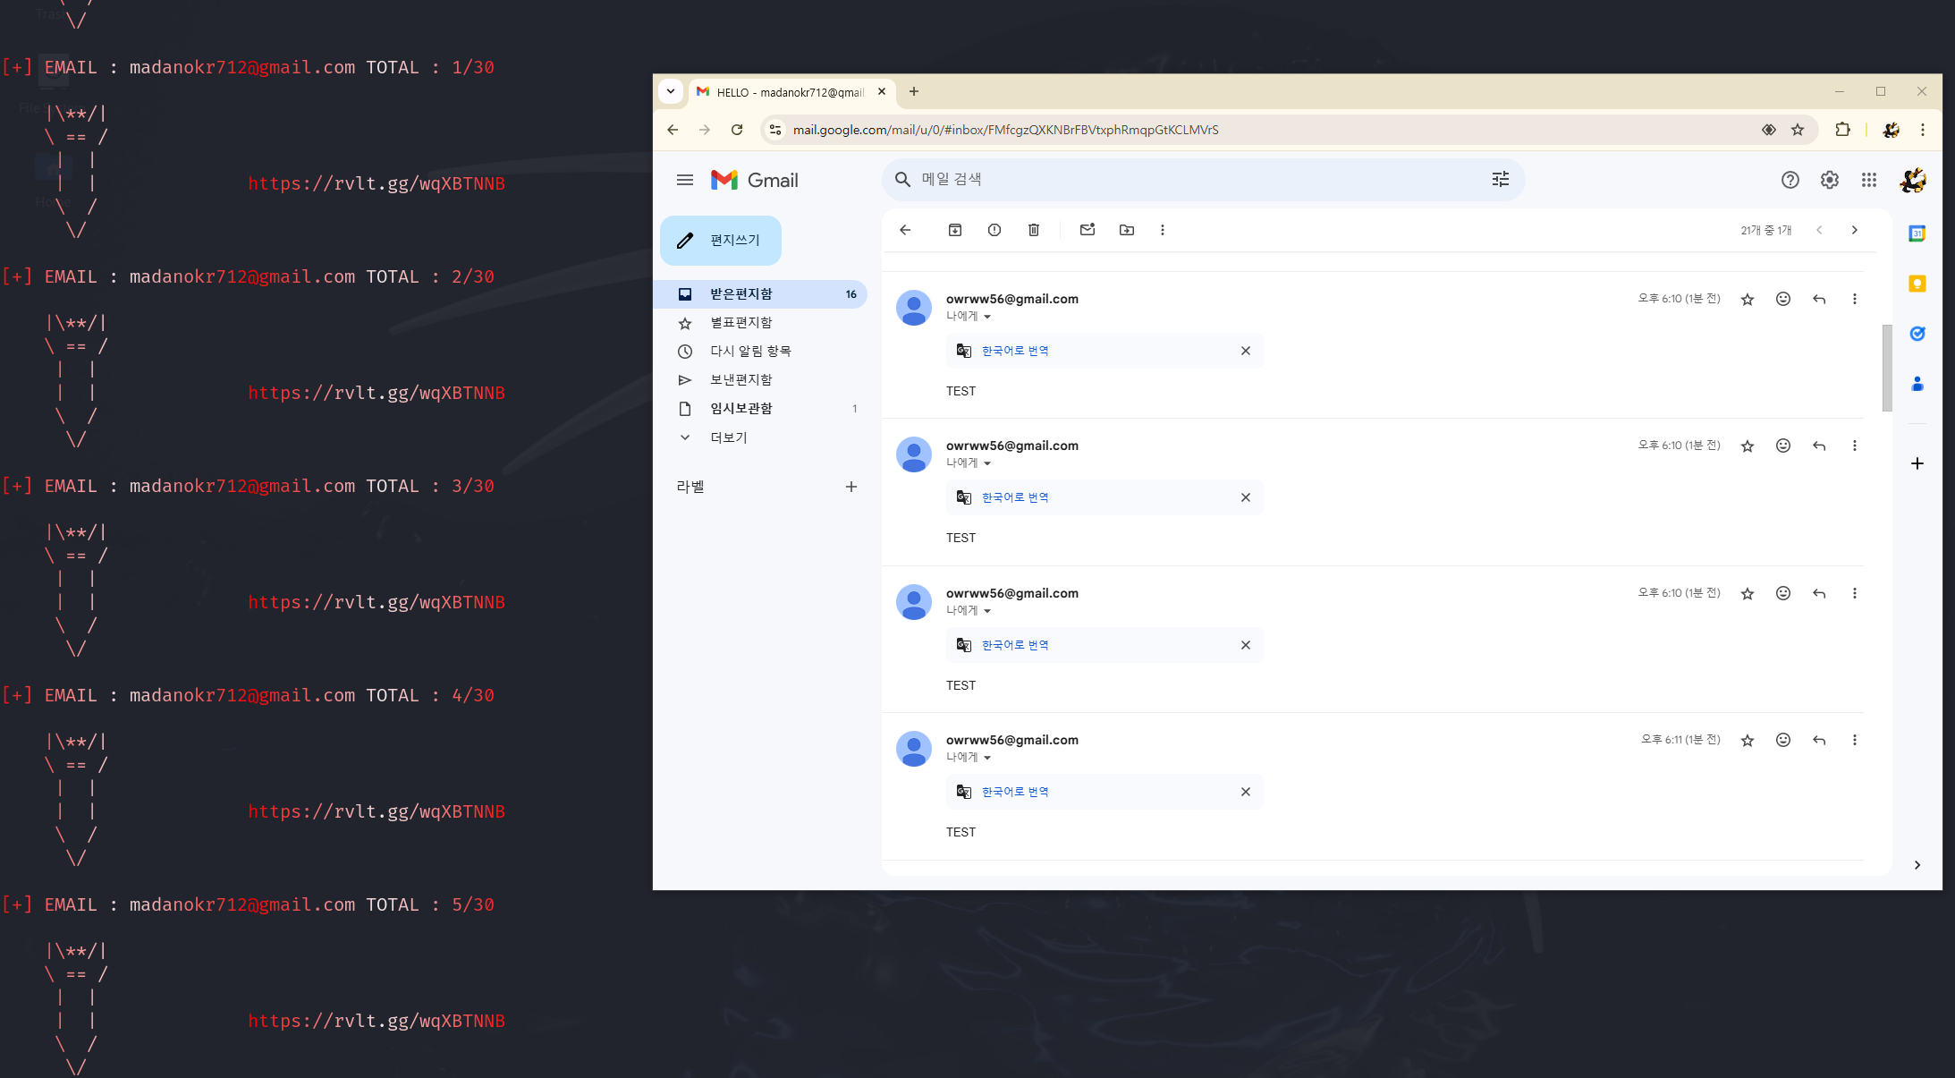Open Google apps grid
The image size is (1955, 1078).
point(1868,180)
